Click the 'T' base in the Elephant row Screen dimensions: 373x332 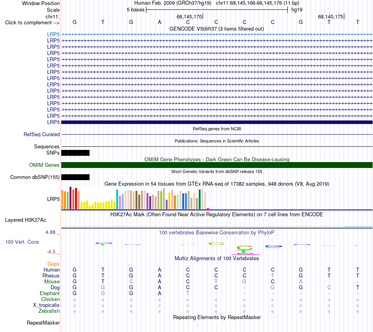188,293
